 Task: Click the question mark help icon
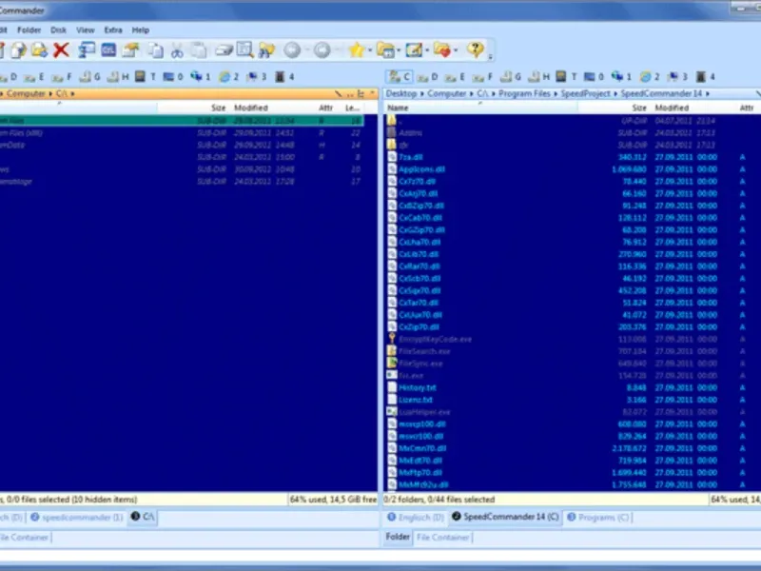(x=475, y=49)
